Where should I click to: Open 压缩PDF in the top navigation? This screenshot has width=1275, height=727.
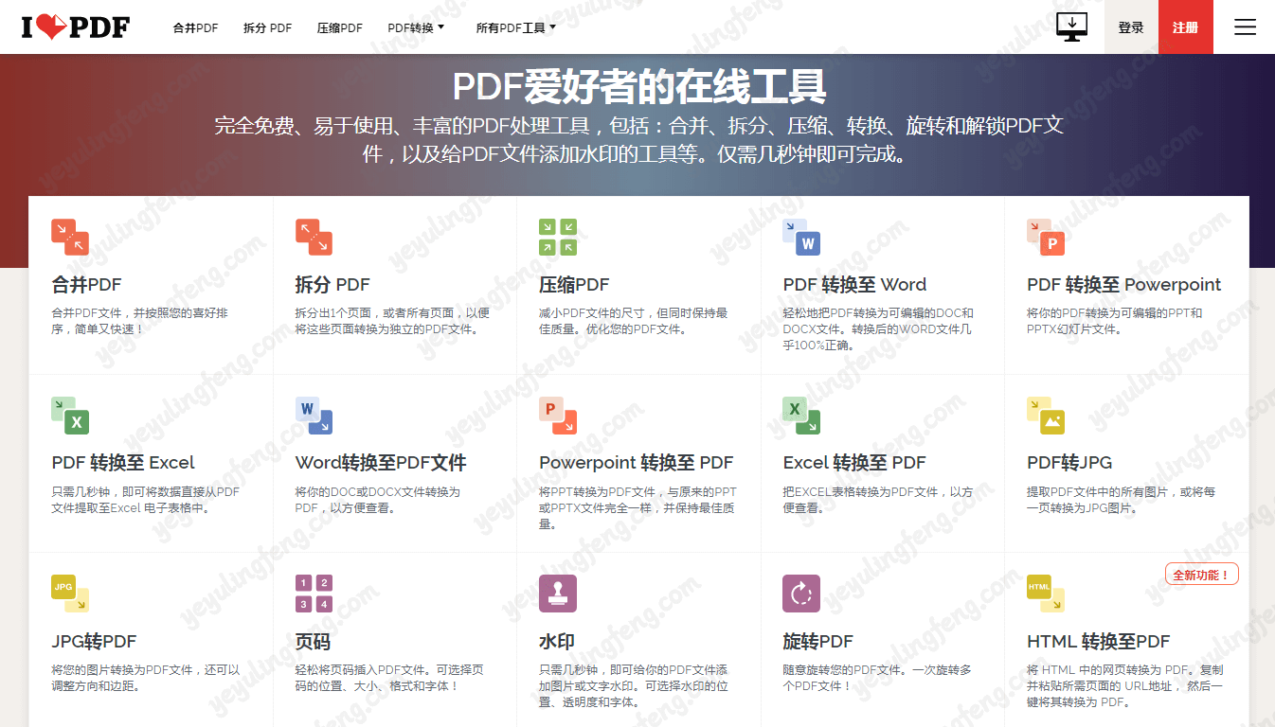[339, 27]
